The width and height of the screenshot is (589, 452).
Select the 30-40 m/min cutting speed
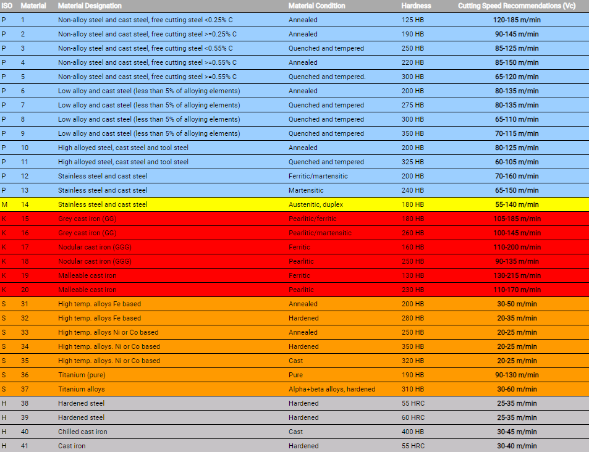(x=517, y=446)
